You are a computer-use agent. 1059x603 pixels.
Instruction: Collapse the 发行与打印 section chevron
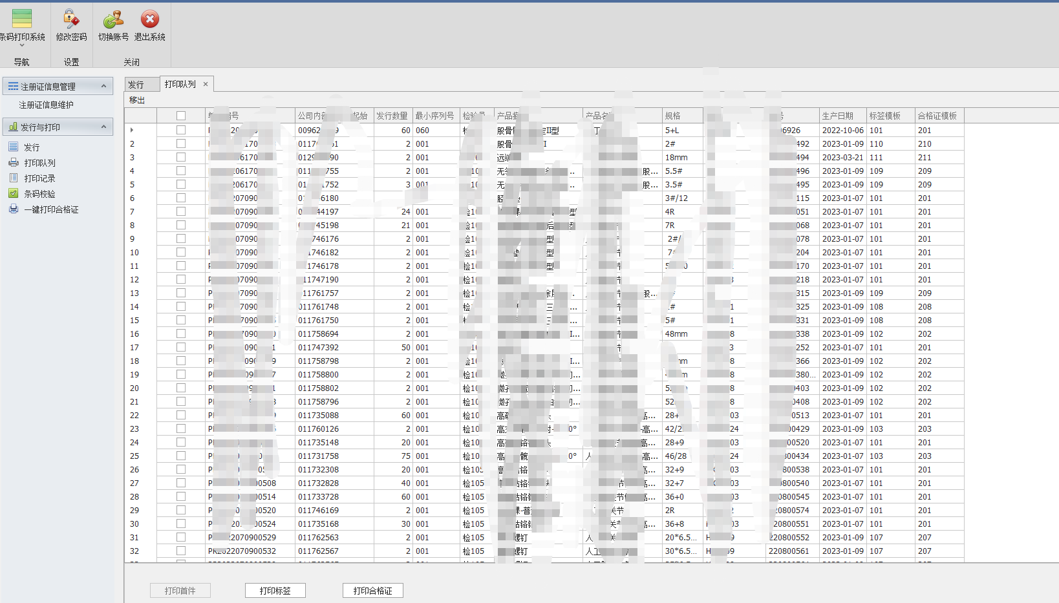click(103, 127)
